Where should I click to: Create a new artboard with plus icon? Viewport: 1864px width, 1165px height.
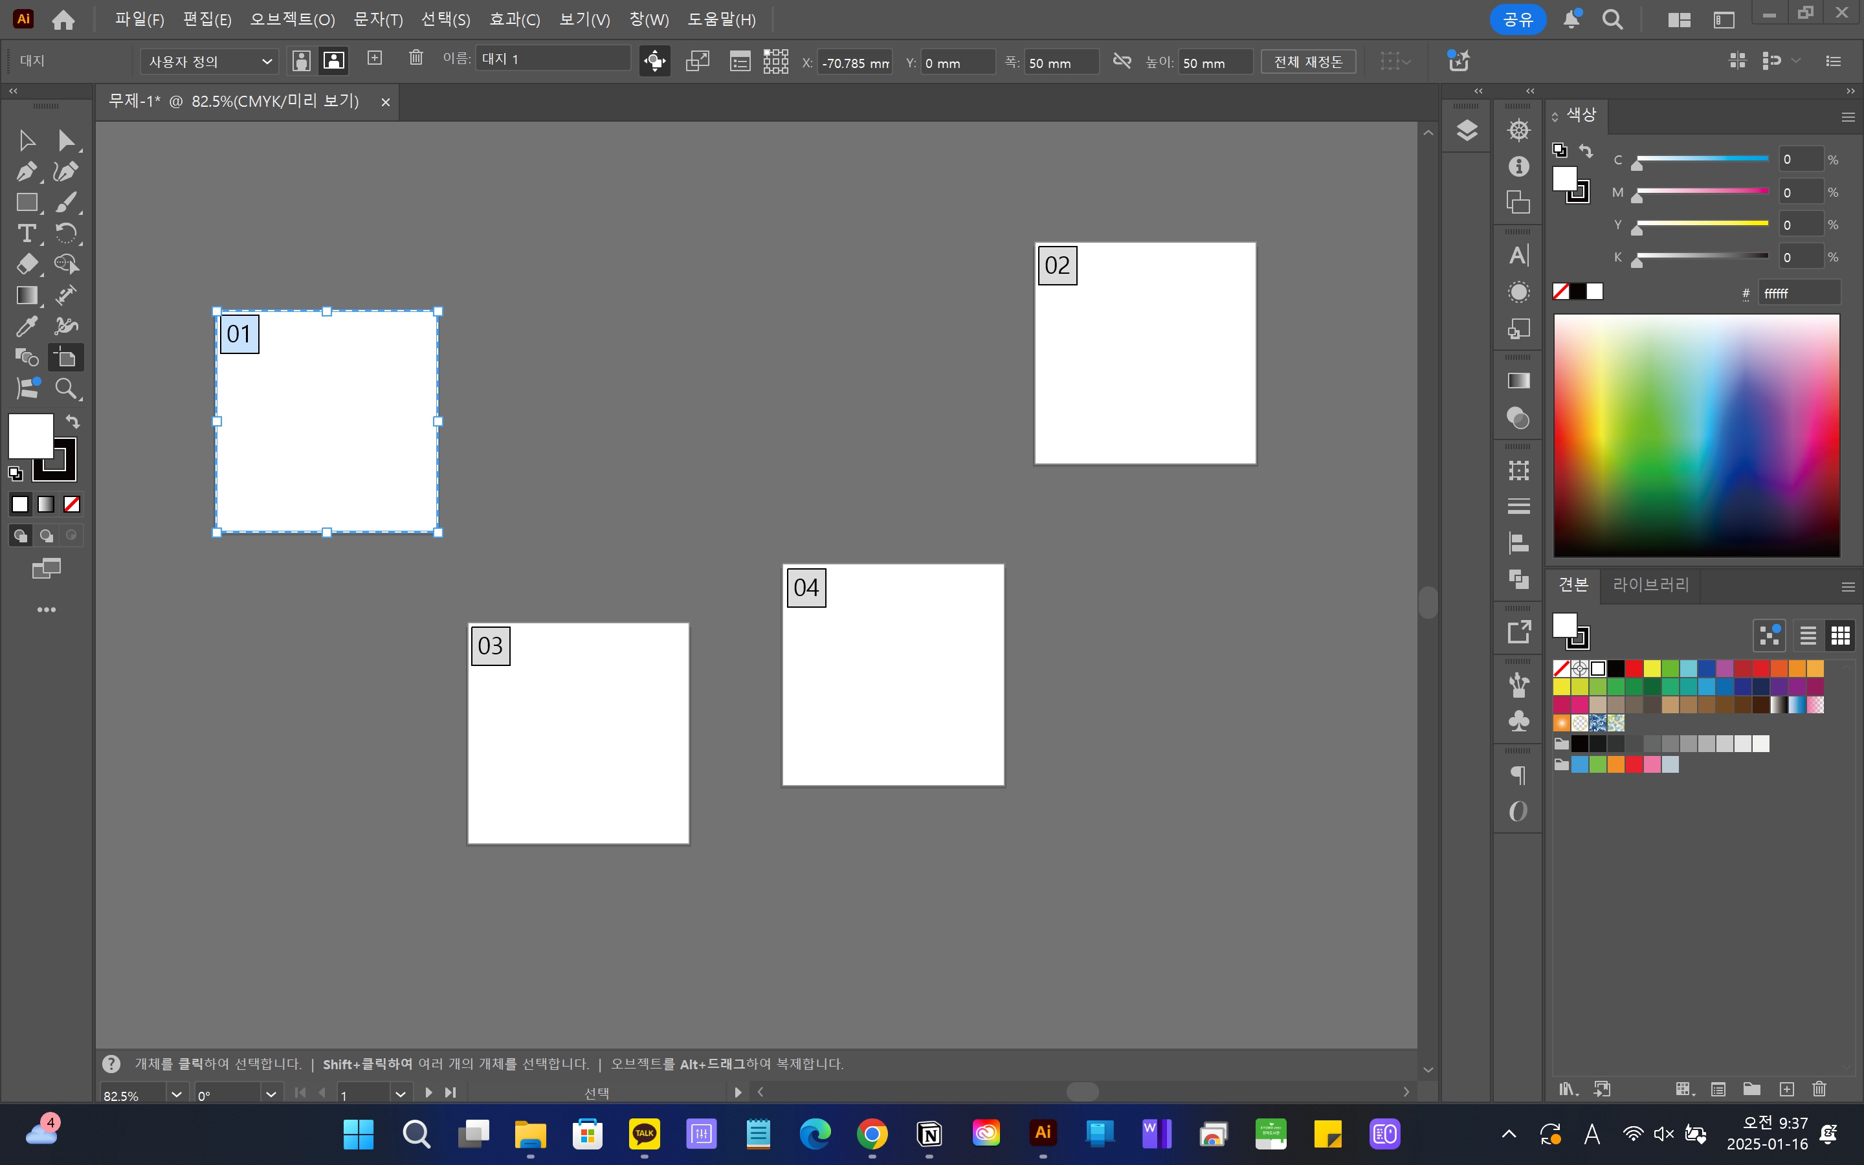[x=375, y=58]
